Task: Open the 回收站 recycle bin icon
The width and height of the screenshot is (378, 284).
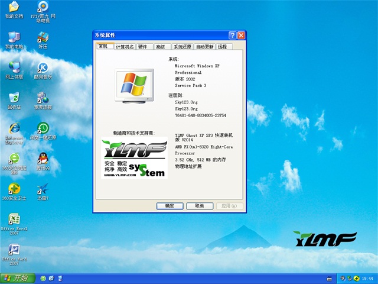Action: point(14,98)
